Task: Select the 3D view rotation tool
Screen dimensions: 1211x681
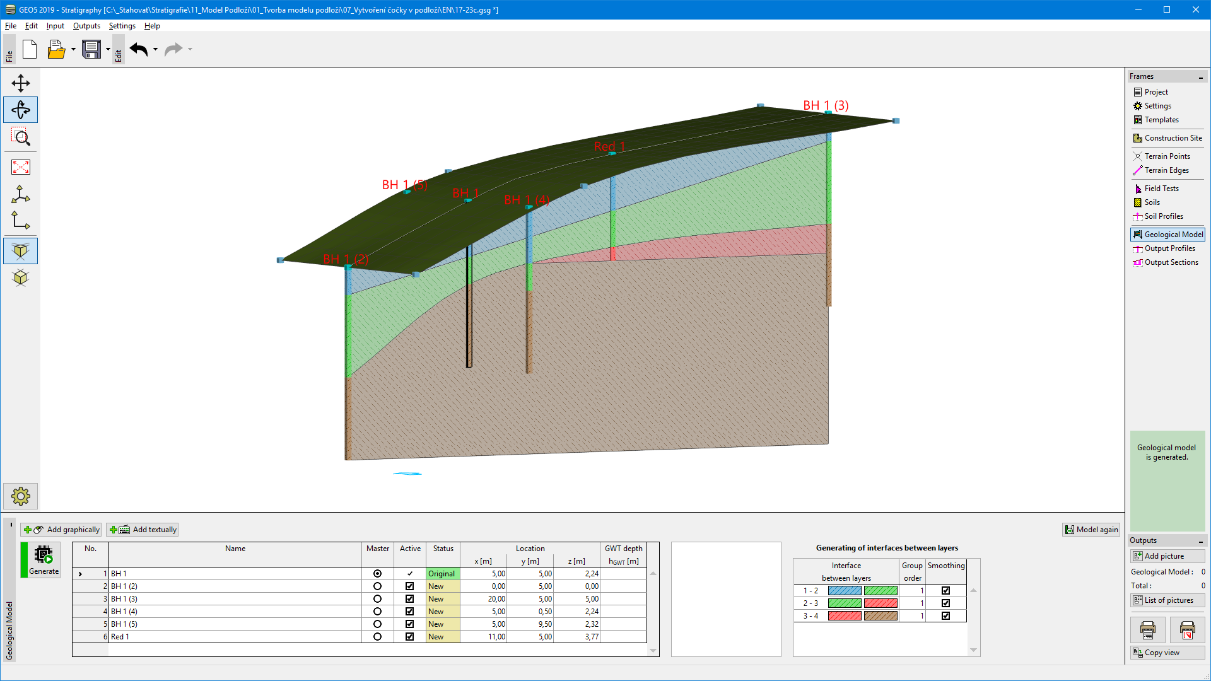Action: point(21,110)
